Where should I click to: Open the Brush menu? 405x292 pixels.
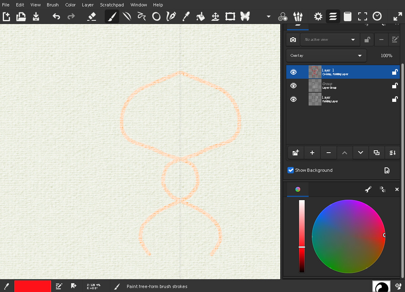pos(52,5)
